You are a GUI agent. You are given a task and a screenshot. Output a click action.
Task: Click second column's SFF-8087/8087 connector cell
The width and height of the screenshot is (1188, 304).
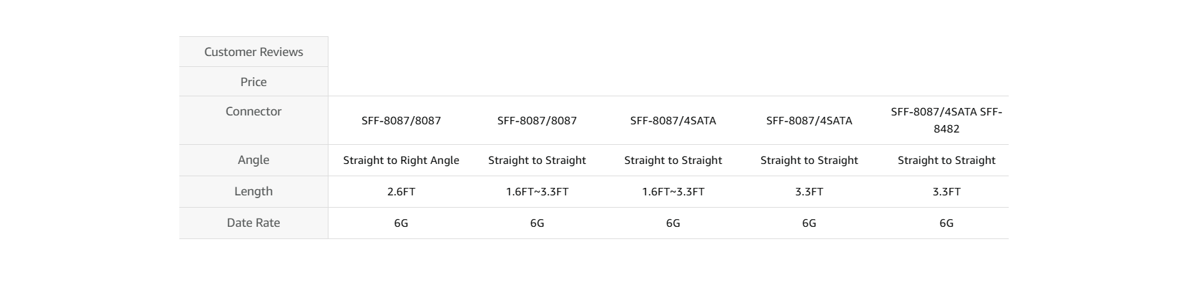tap(537, 121)
